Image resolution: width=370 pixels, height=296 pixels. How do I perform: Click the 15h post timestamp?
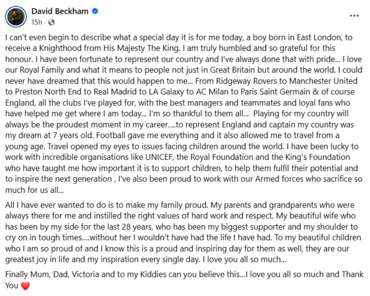click(x=36, y=22)
